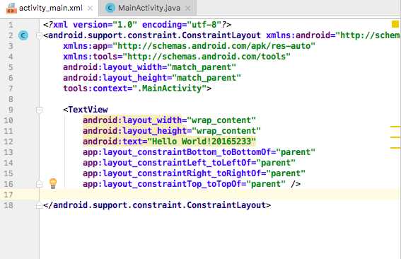The image size is (401, 259).
Task: Close the MainActivity.java tab
Action: coord(187,8)
